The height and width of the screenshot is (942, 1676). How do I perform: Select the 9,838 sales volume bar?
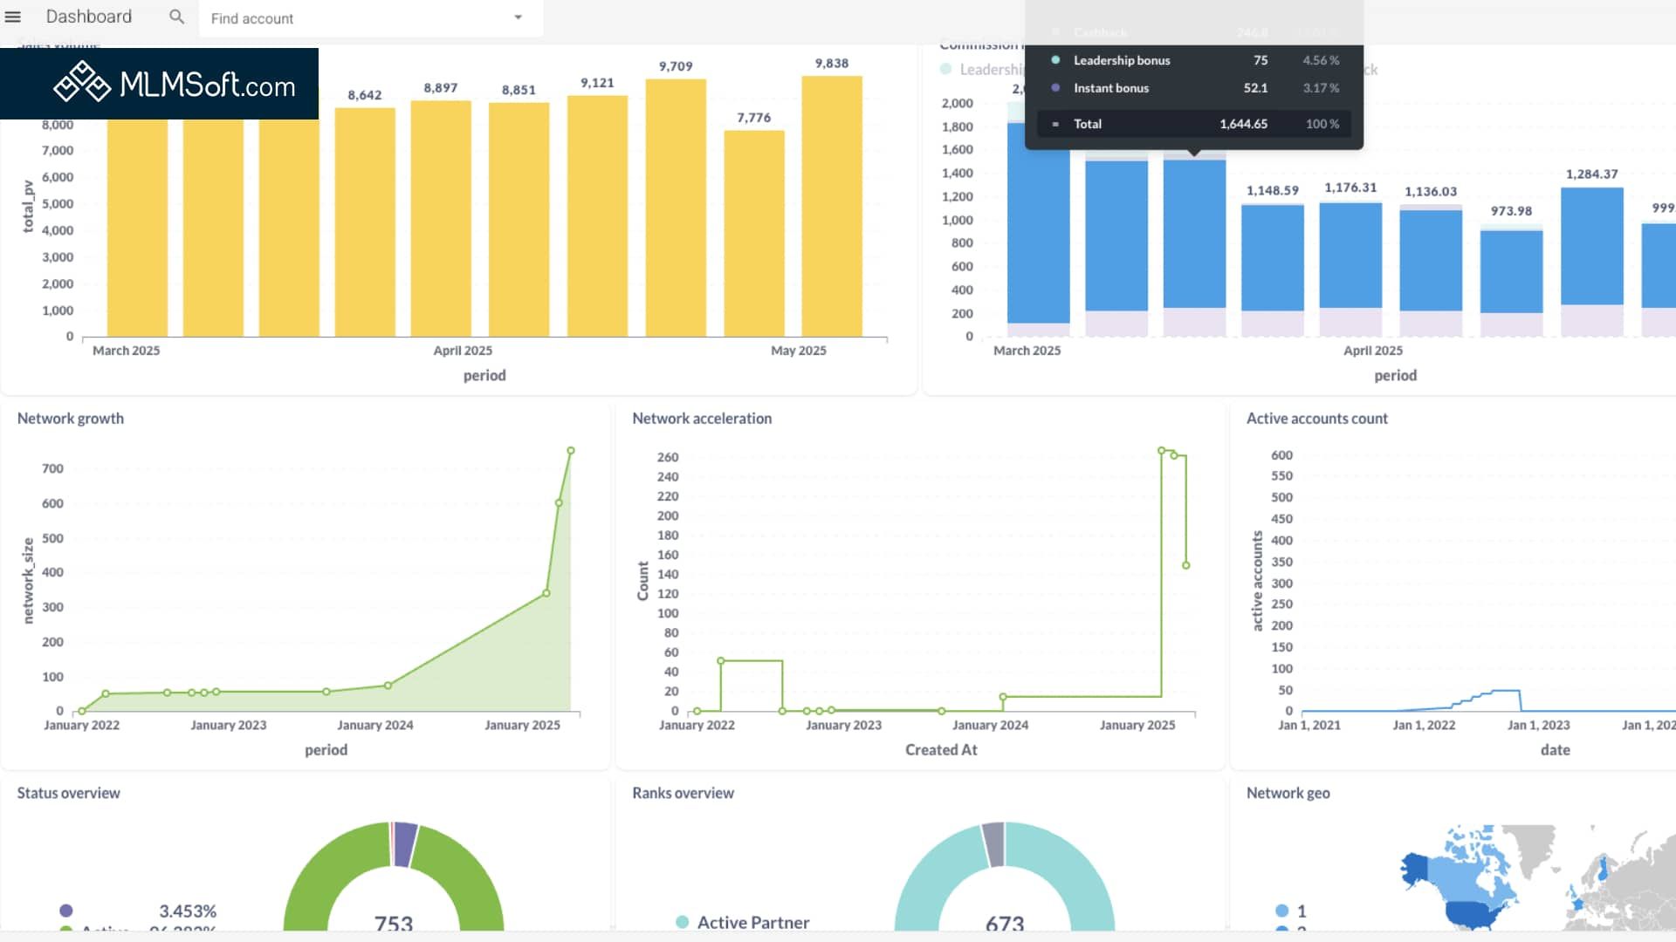pos(832,206)
